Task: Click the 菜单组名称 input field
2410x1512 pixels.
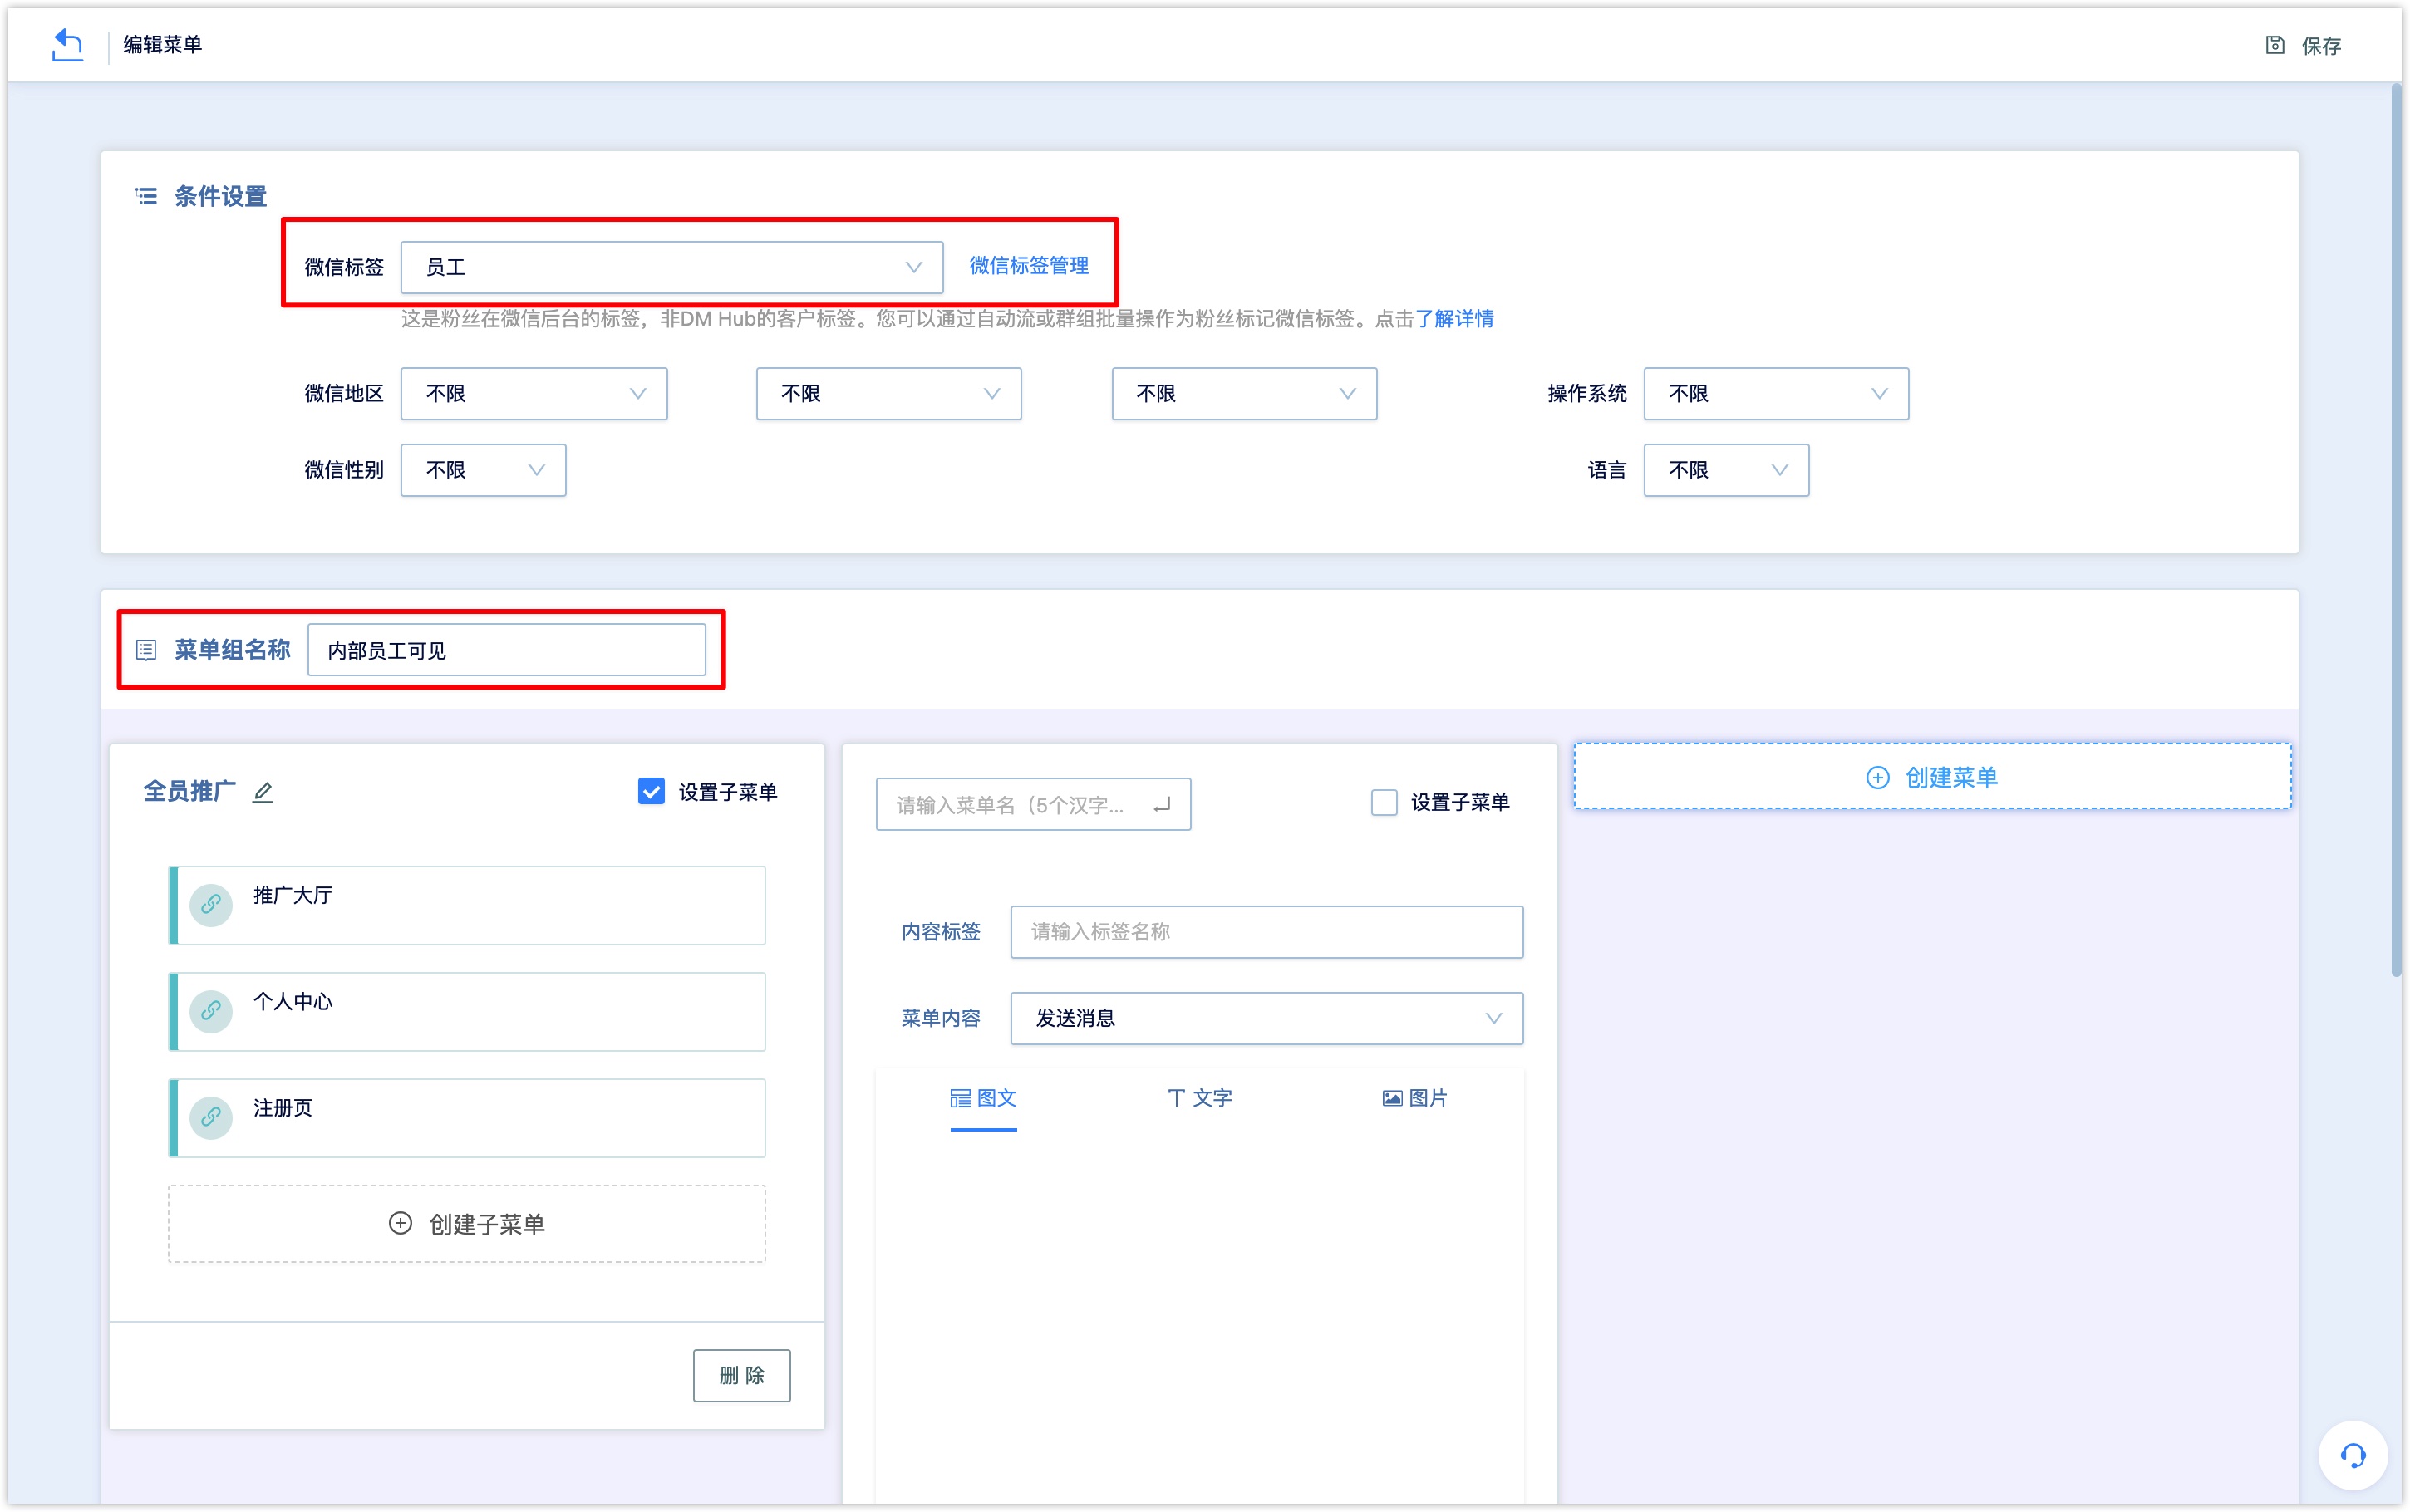Action: (506, 650)
